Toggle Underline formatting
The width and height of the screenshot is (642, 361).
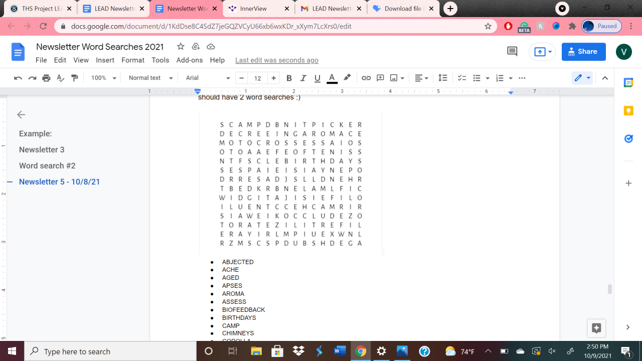point(317,78)
